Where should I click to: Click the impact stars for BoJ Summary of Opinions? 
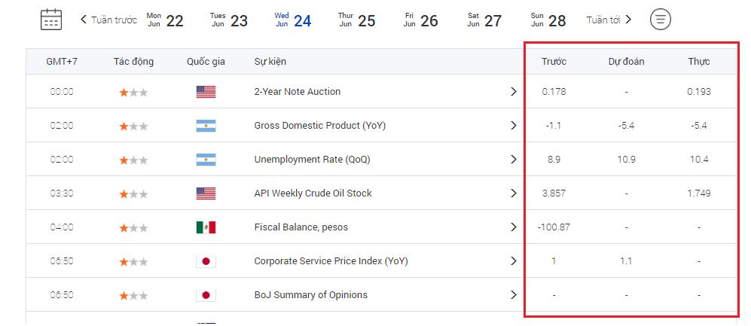(133, 295)
